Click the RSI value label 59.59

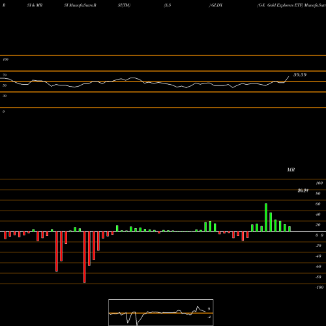pos(300,75)
